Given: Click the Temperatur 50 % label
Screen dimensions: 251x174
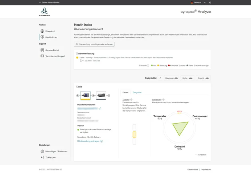Looking at the screenshot, I should tap(160, 117).
